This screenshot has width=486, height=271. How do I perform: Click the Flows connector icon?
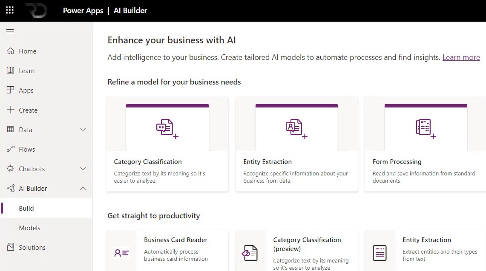[x=11, y=149]
